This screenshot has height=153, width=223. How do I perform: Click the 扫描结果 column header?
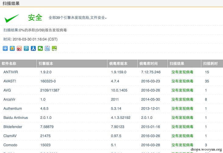[177, 64]
